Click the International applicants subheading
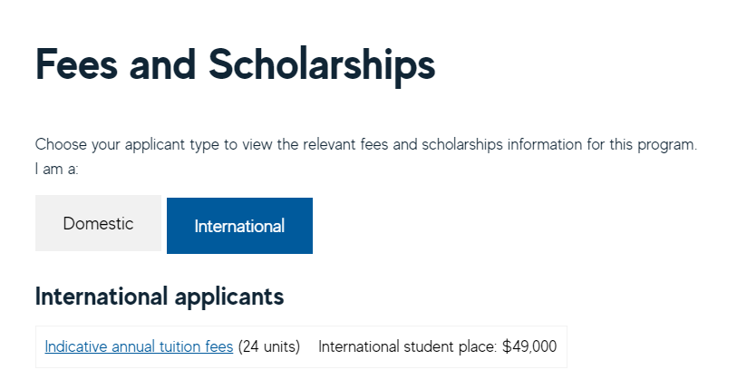Viewport: 747px width, 370px height. 159,297
